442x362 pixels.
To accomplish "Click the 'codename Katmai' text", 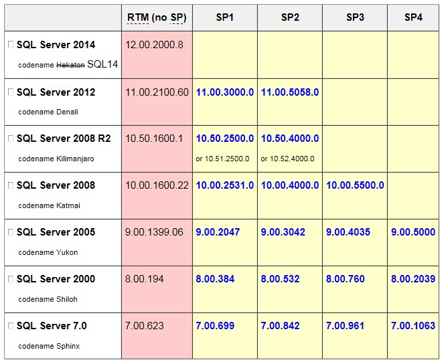I will (49, 205).
